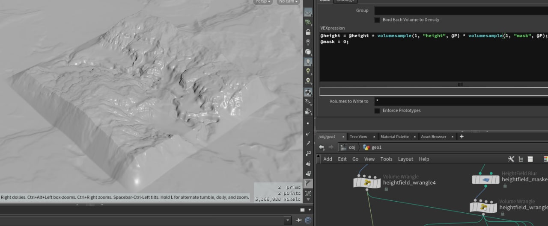
Task: Close the Material Palette tab
Action: (x=415, y=137)
